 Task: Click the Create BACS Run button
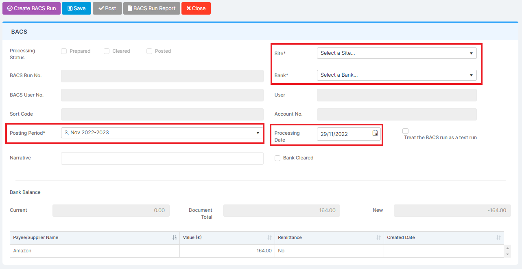[32, 8]
